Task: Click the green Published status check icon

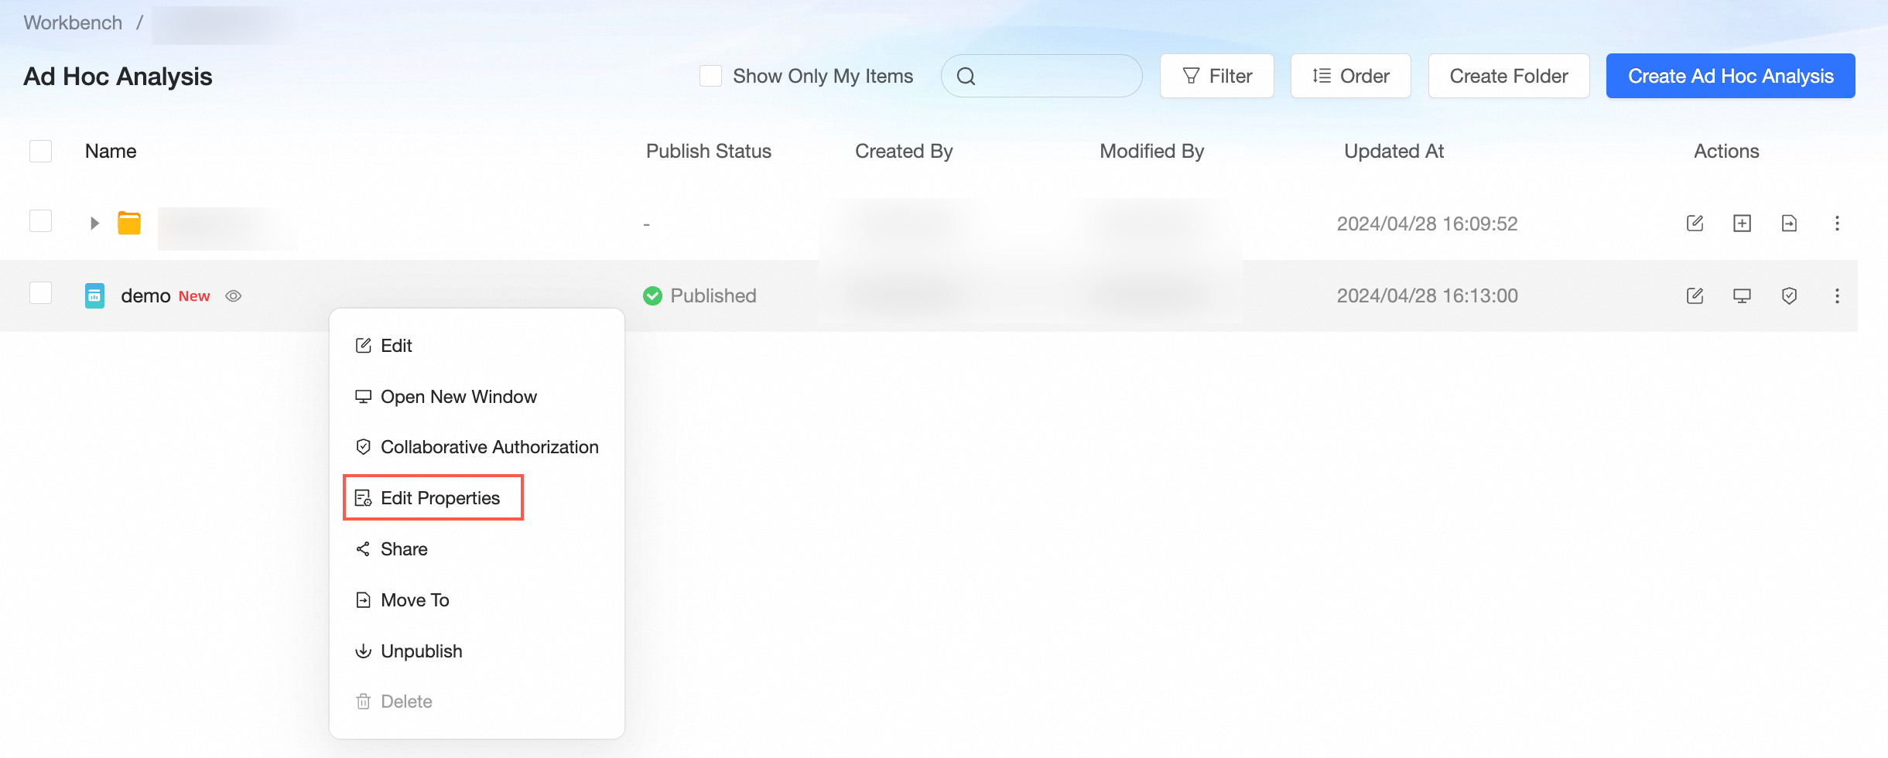Action: (652, 295)
